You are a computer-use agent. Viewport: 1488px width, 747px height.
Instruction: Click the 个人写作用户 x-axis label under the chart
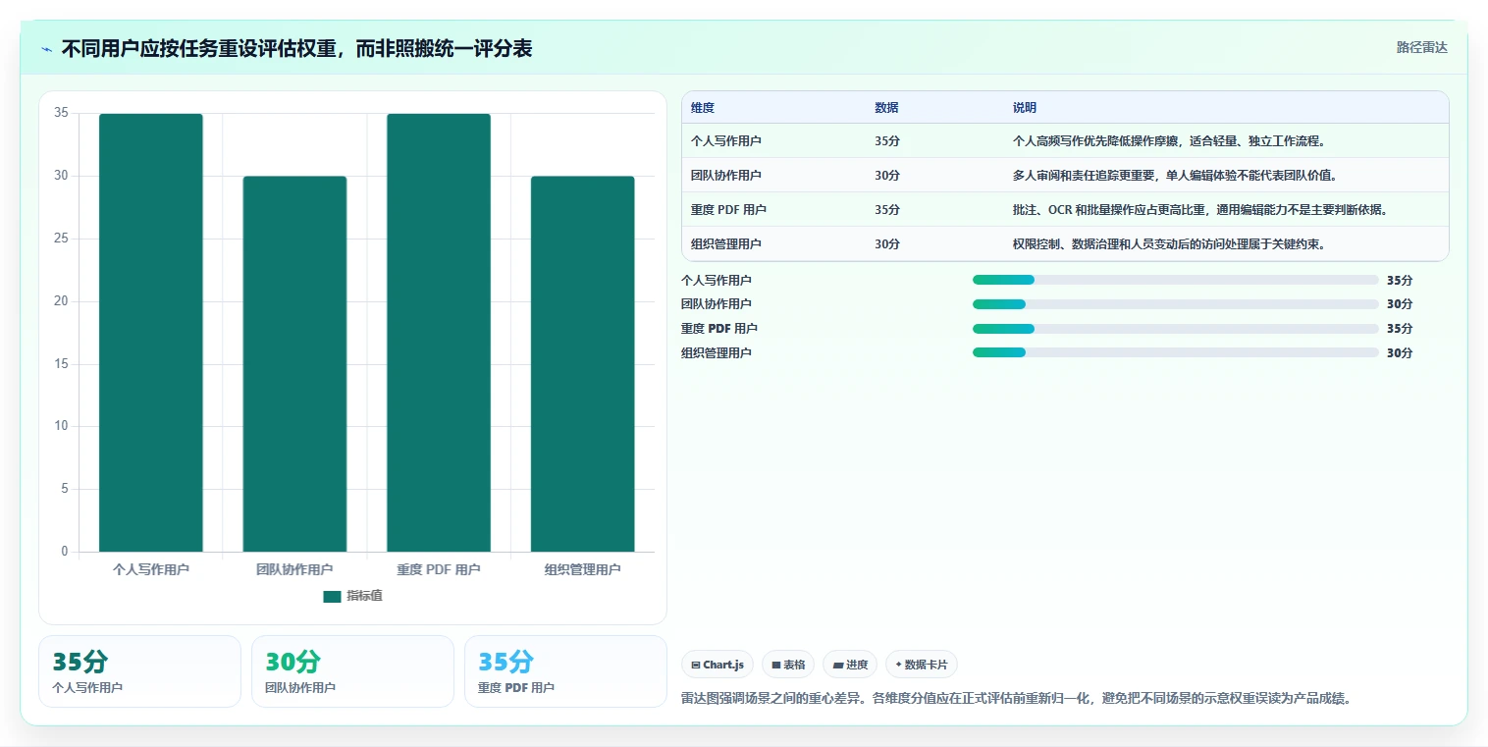coord(151,569)
